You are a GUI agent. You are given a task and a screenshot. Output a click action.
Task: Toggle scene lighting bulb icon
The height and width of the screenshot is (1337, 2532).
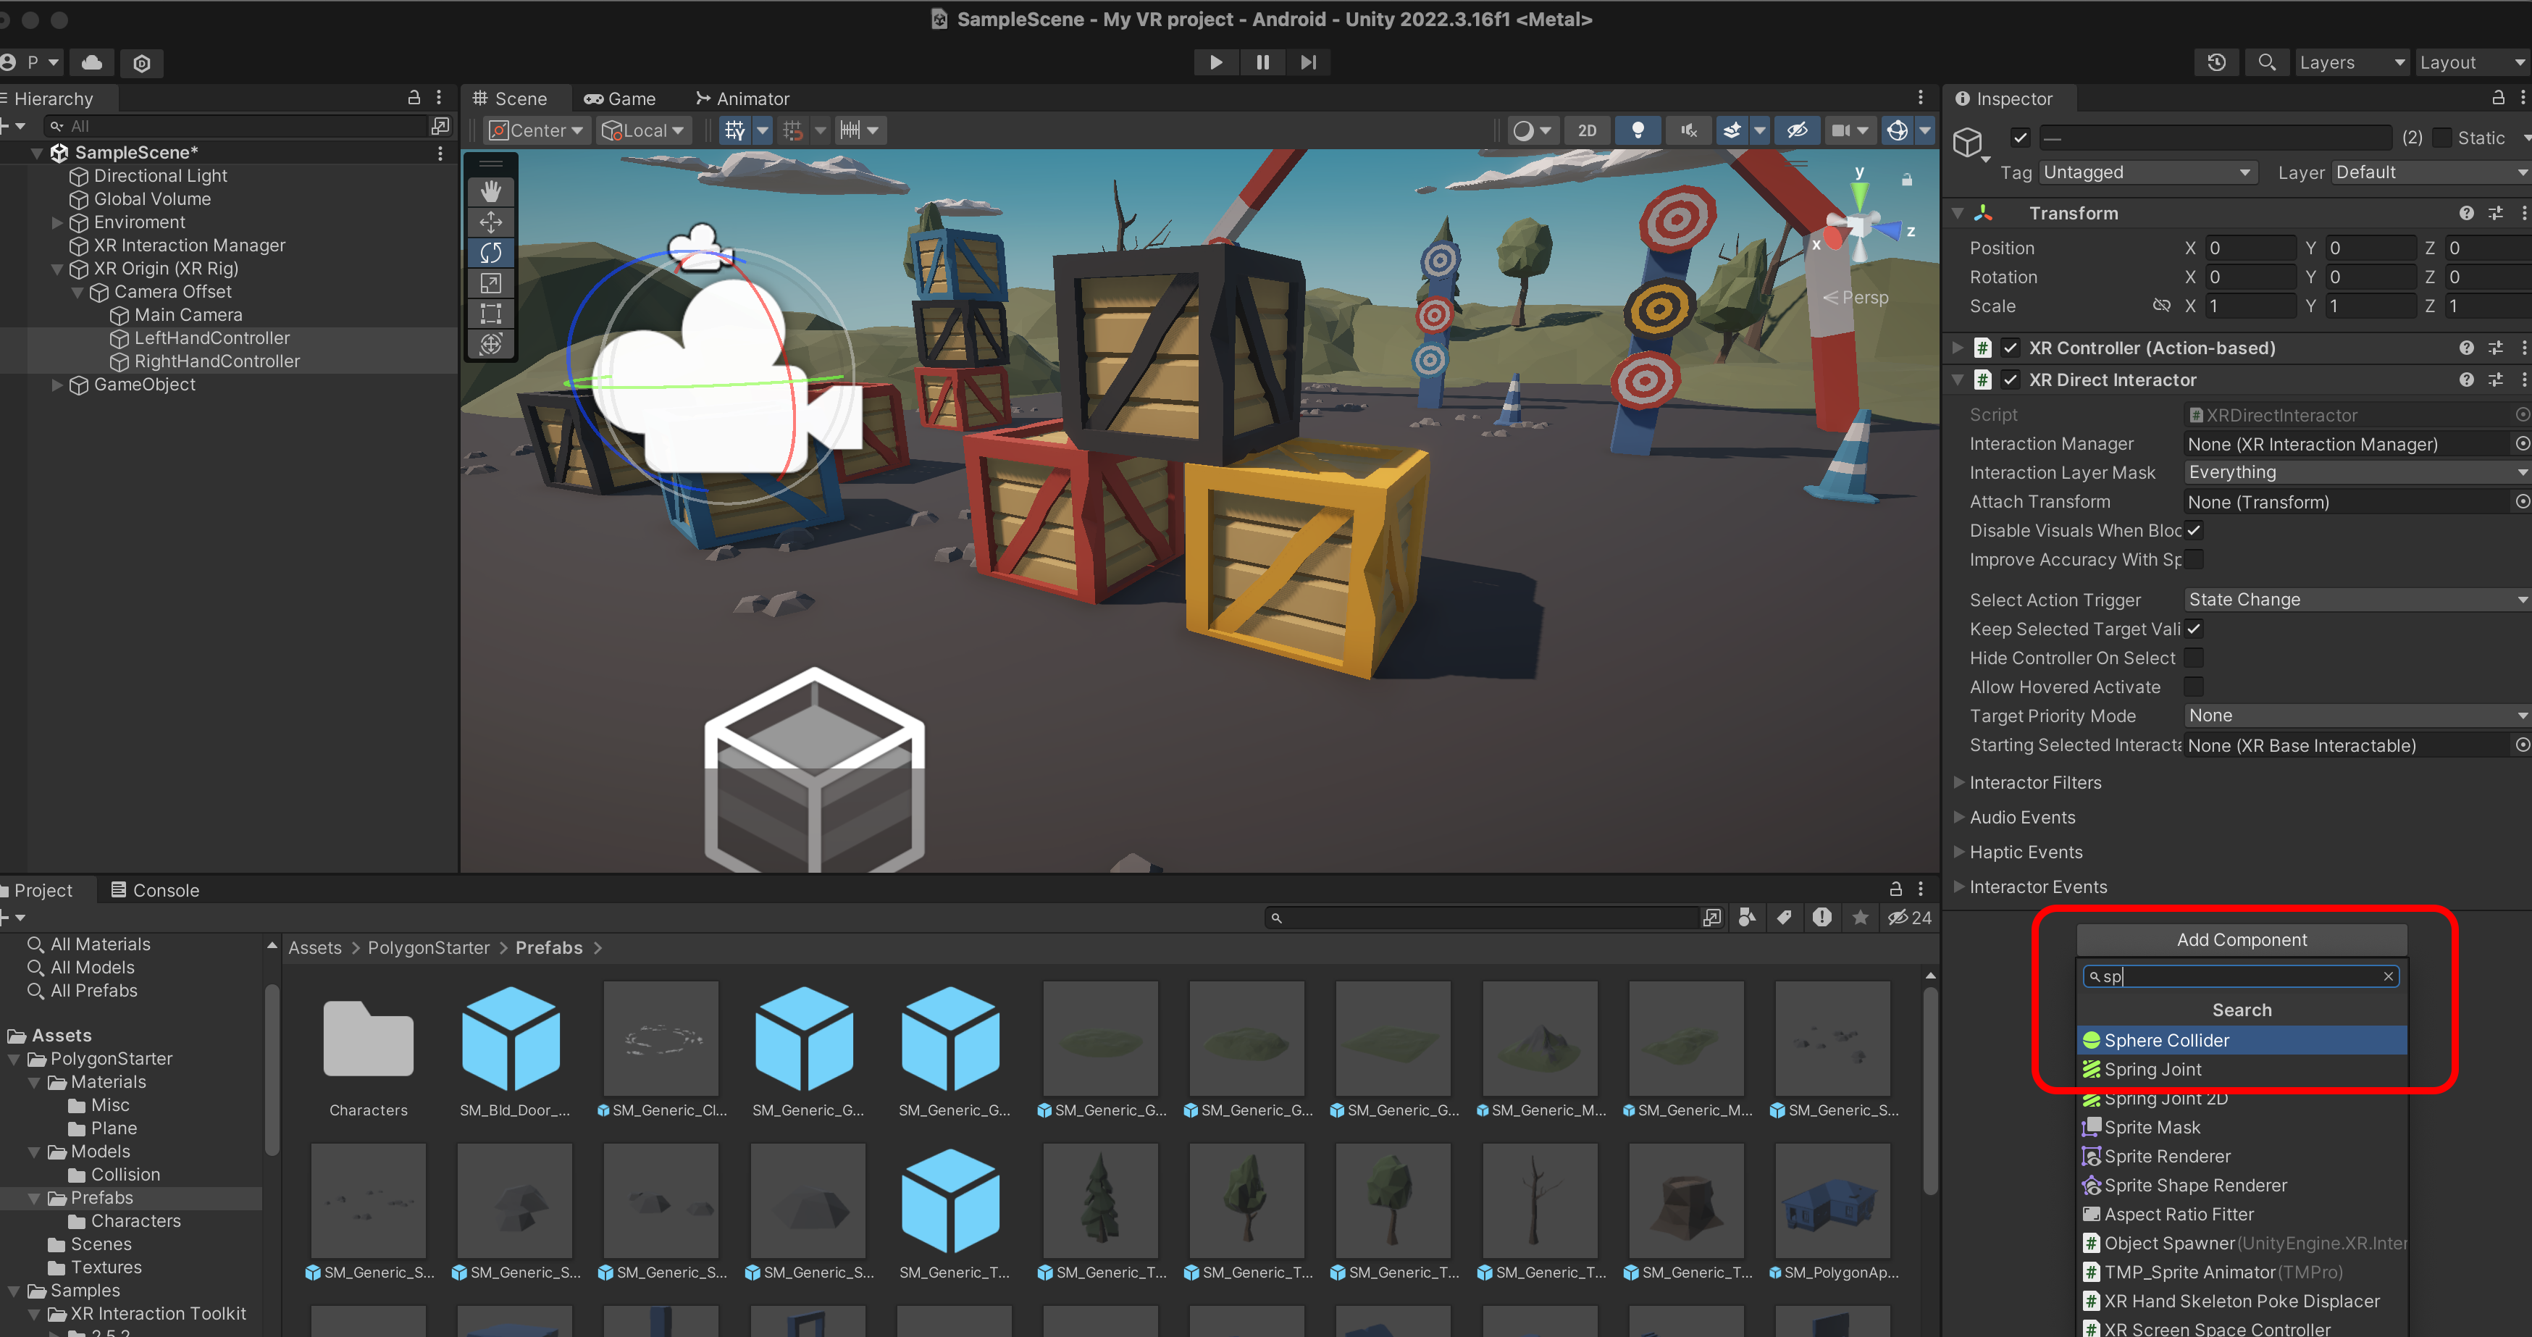1638,130
